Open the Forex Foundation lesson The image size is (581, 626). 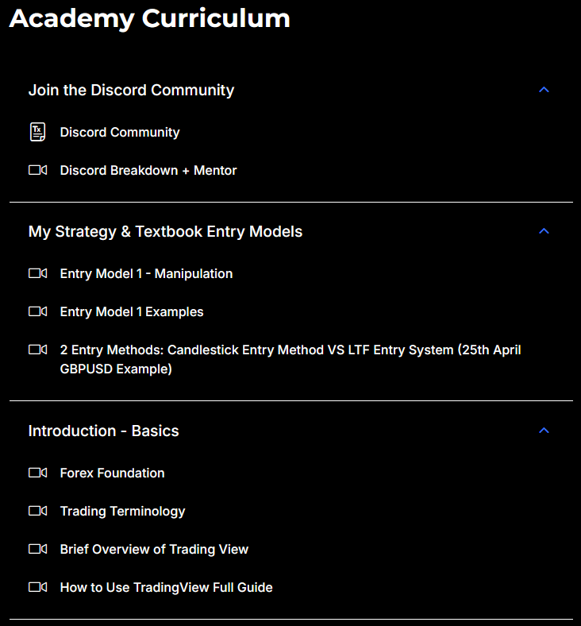tap(112, 473)
